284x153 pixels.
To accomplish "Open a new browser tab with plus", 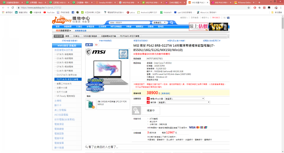I will (259, 2).
